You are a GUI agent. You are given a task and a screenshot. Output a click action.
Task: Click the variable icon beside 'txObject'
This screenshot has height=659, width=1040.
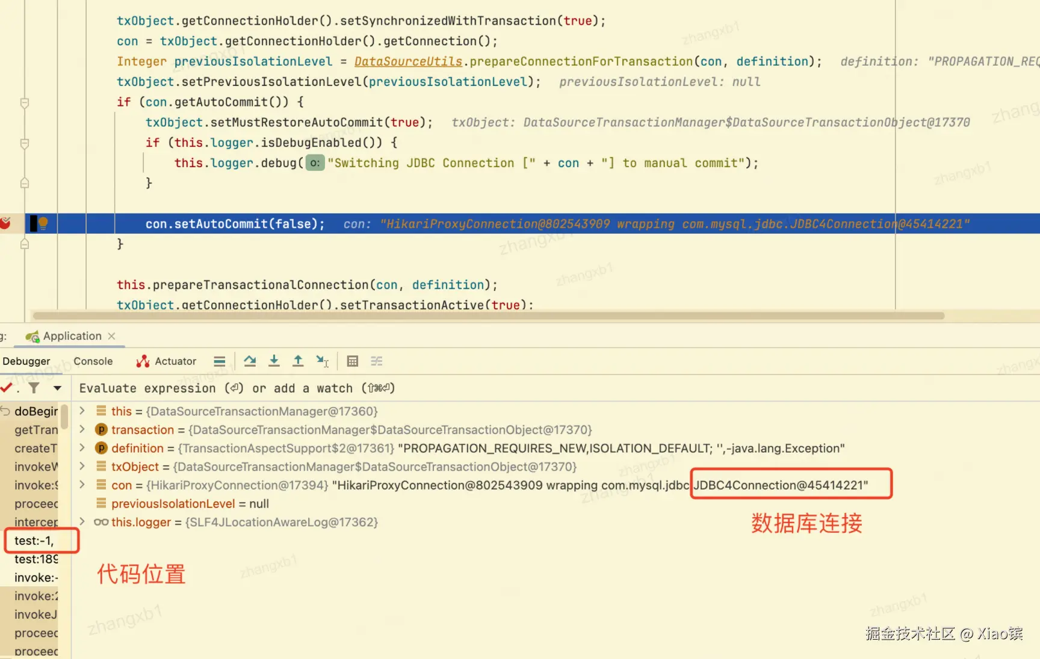pos(101,467)
